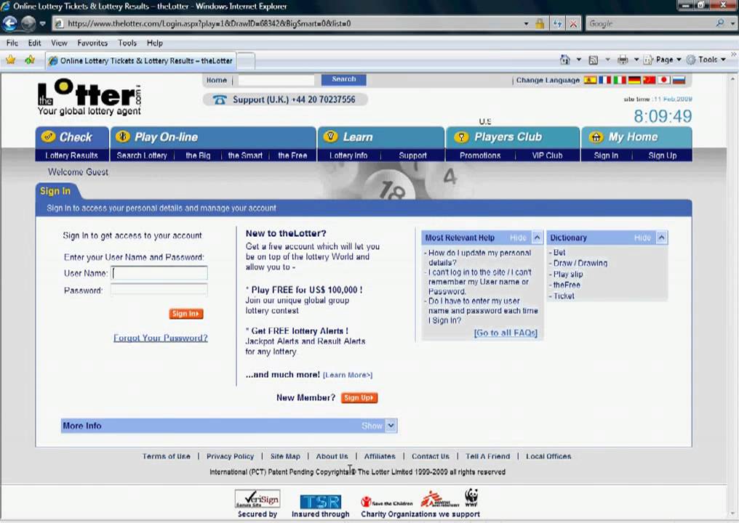Click the VeriSign secured seal
This screenshot has height=523, width=739.
click(257, 498)
